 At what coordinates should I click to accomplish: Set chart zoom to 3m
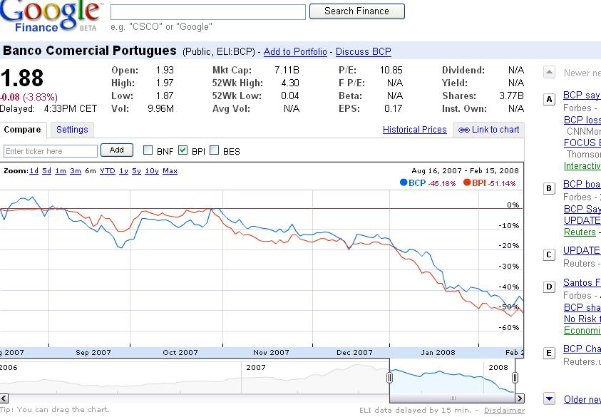tap(76, 171)
